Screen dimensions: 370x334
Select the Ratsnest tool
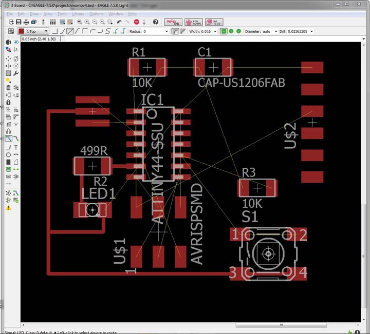(8, 193)
